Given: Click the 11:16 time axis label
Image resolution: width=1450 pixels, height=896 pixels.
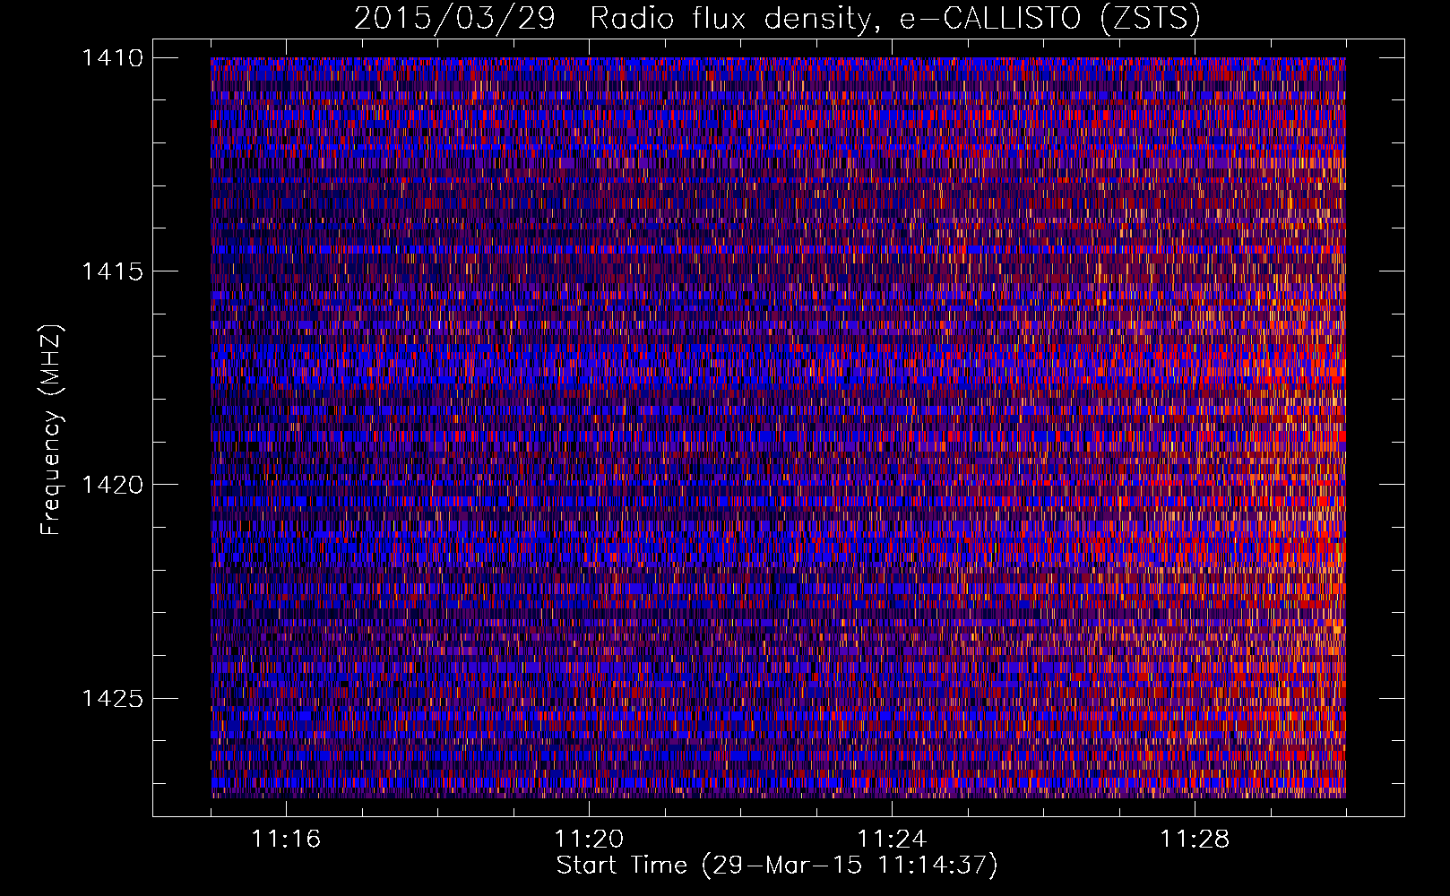Looking at the screenshot, I should [286, 840].
